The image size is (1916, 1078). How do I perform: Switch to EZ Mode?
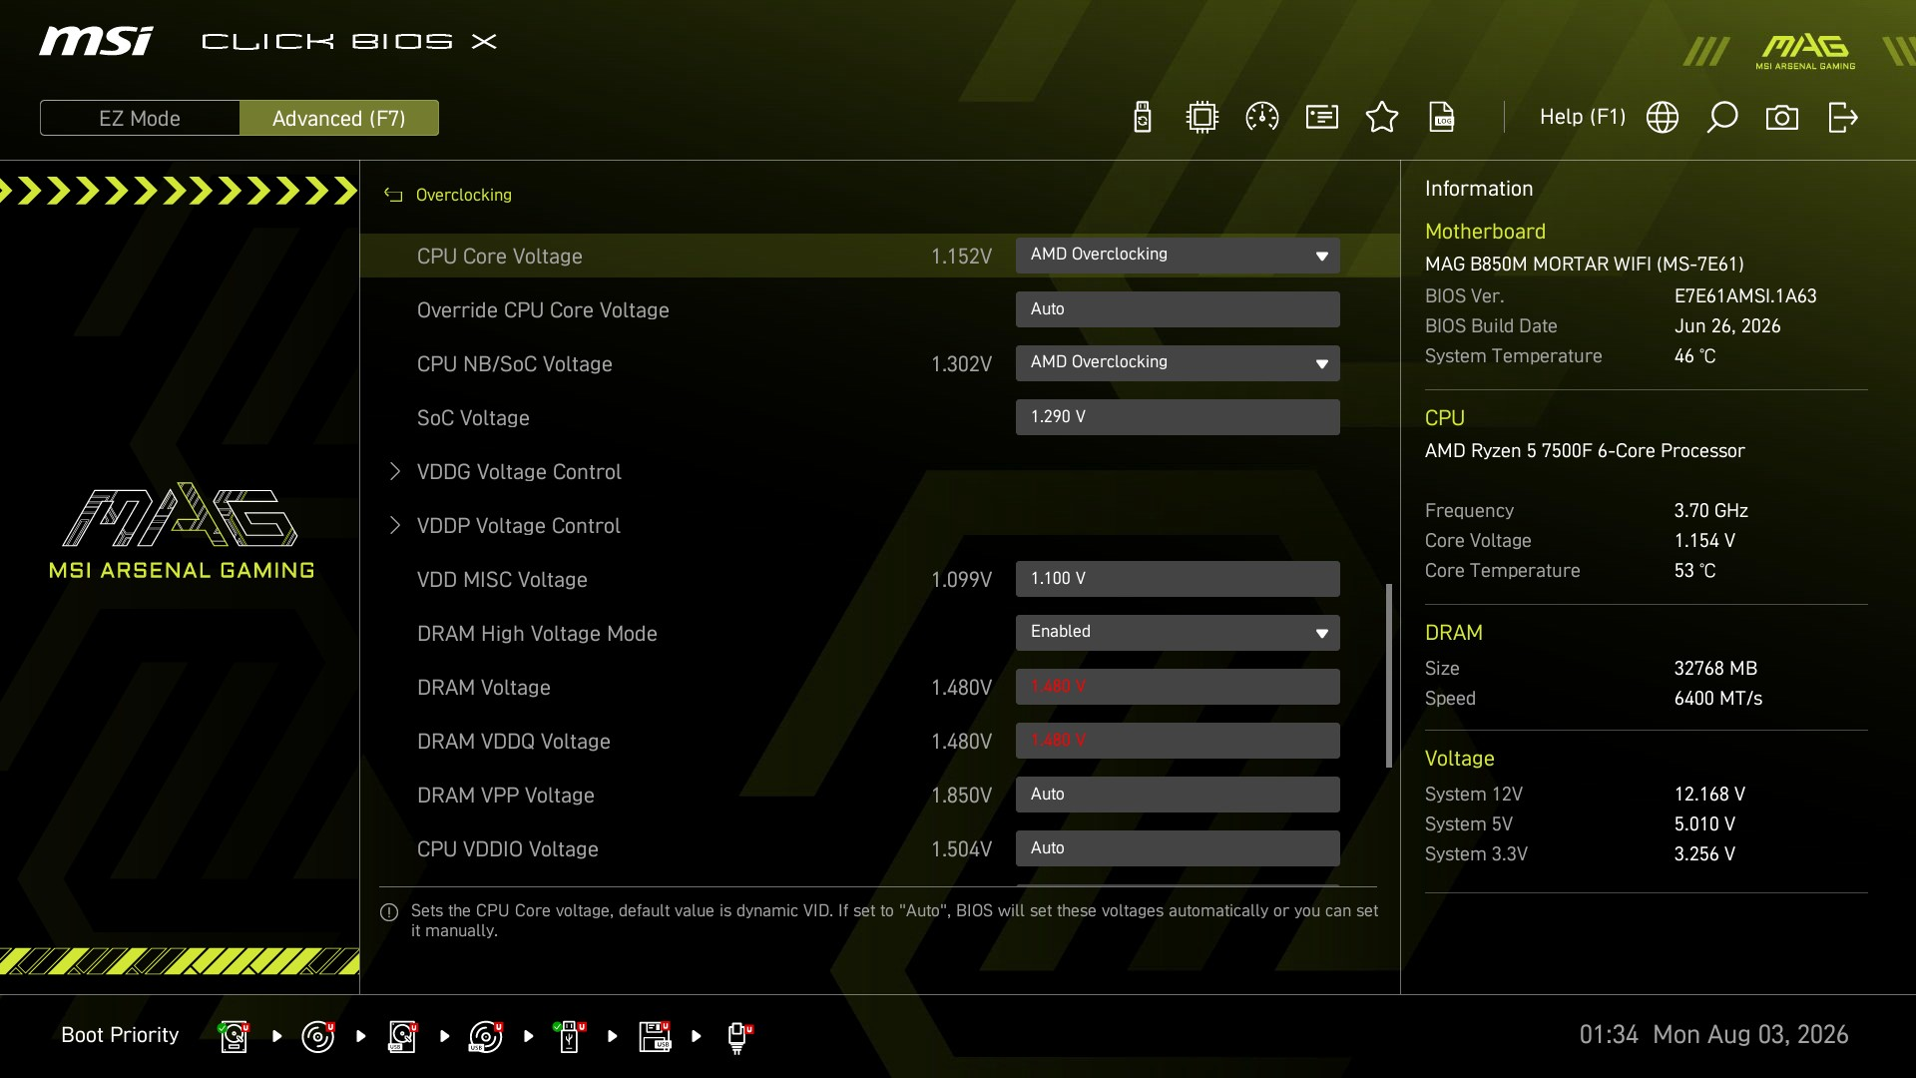(x=140, y=118)
